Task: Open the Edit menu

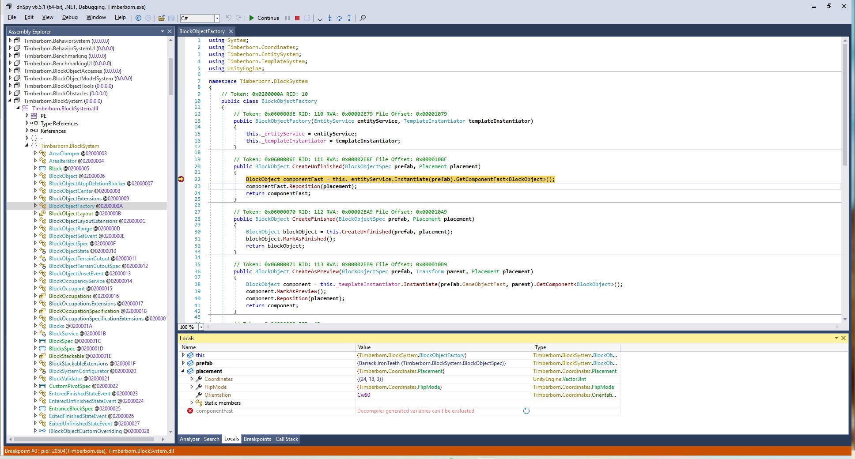Action: click(29, 17)
